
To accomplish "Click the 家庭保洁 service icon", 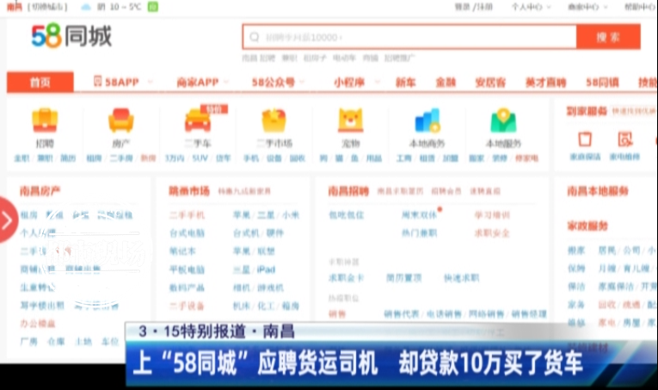I will [585, 139].
